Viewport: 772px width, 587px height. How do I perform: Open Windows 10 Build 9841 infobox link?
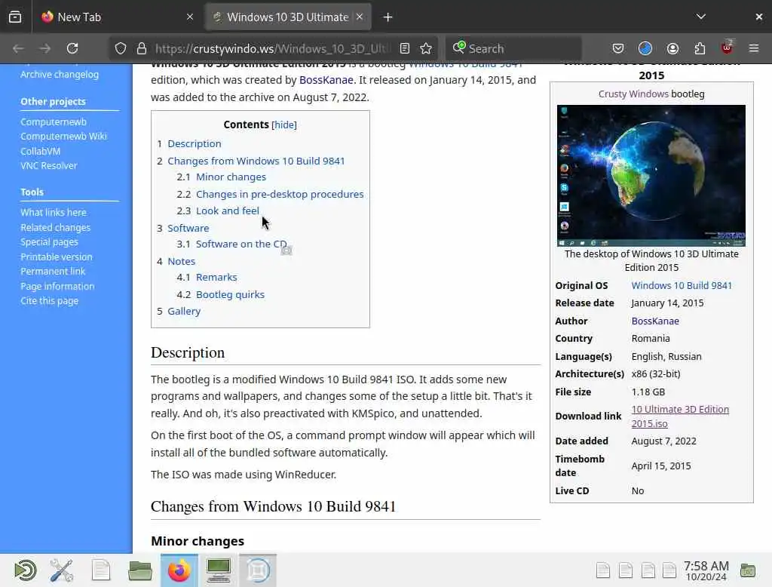tap(682, 285)
